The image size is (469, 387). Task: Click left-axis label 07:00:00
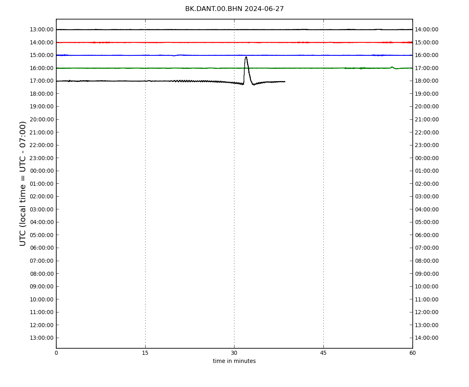pos(42,261)
